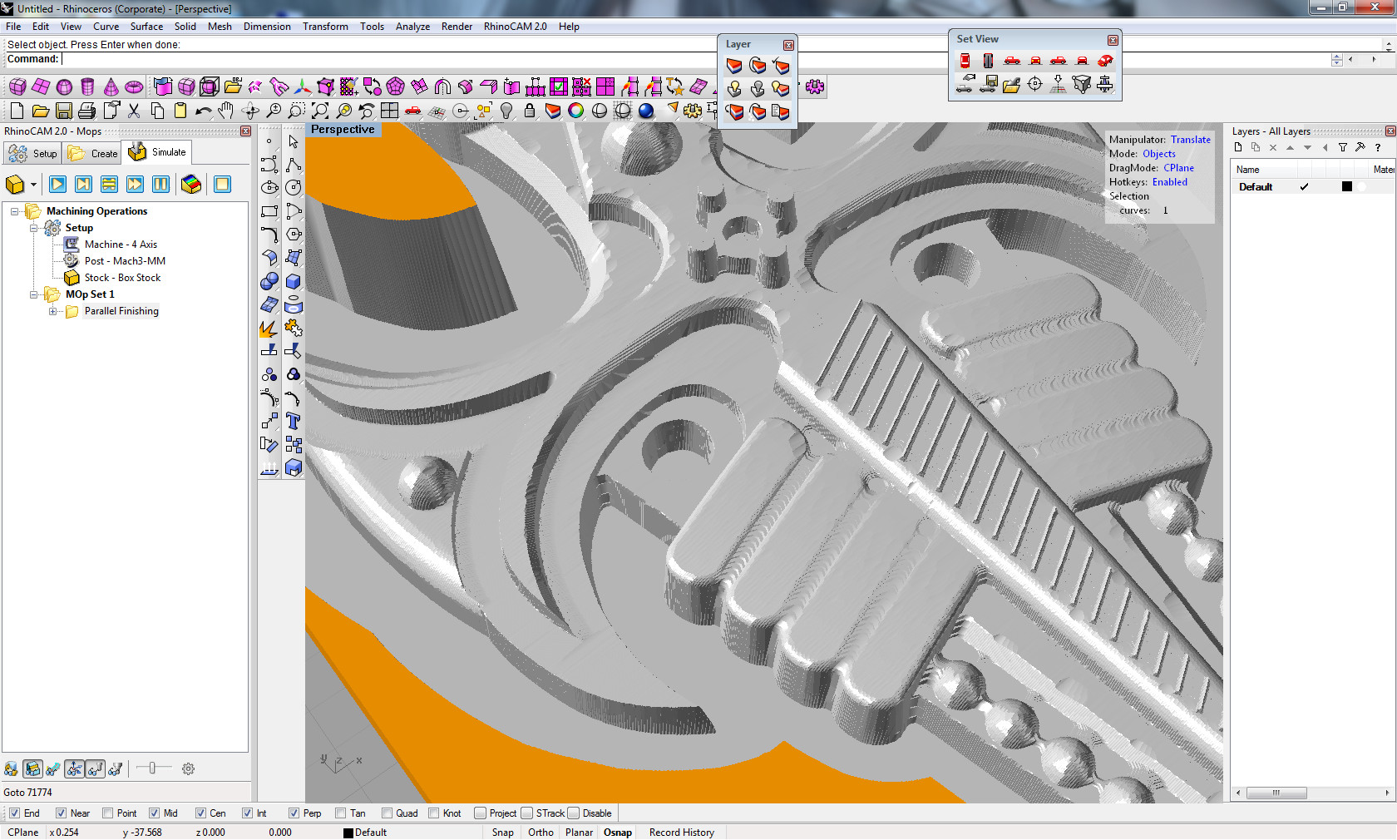
Task: Open simulation settings gear icon
Action: coord(189,769)
